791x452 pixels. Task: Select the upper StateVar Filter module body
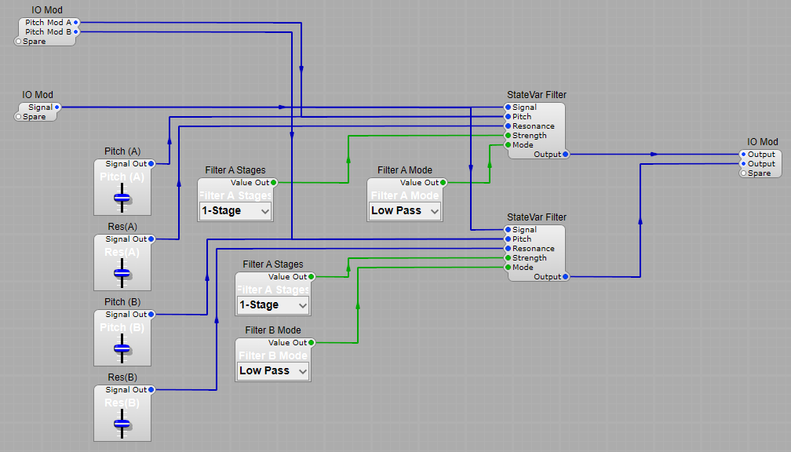pos(541,129)
